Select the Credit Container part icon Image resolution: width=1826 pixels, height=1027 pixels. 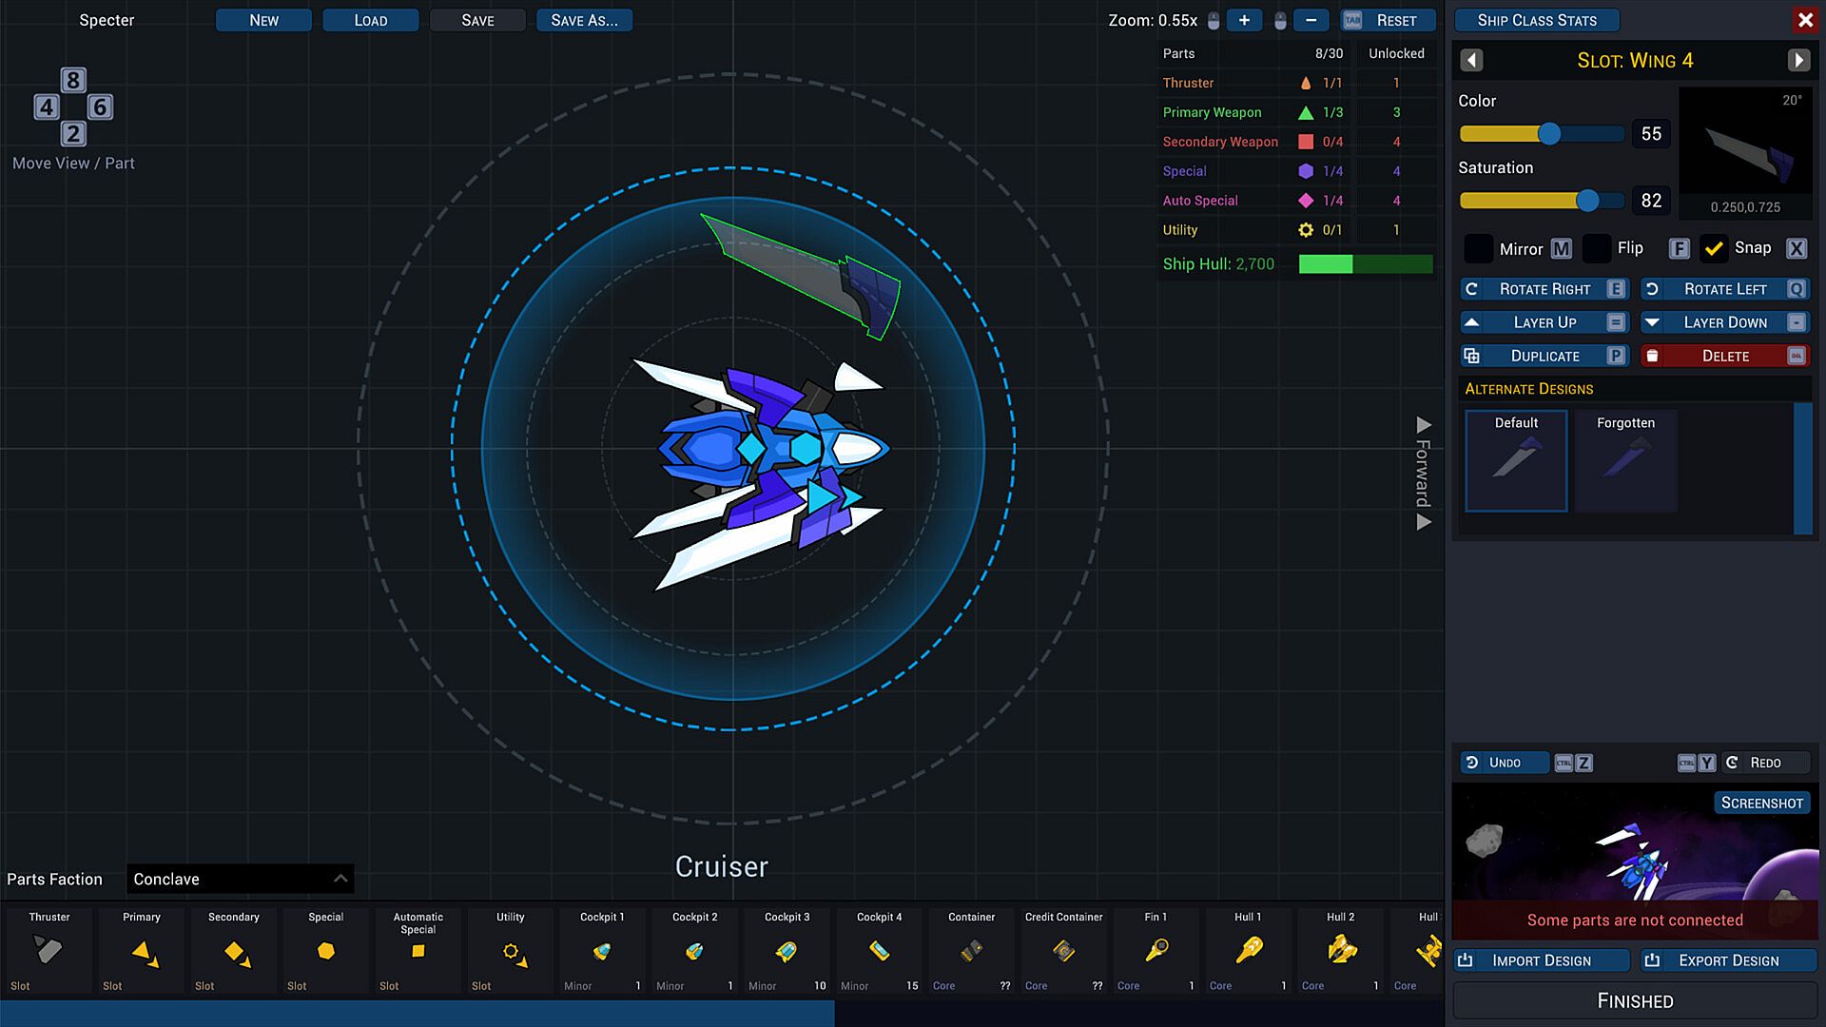tap(1063, 950)
